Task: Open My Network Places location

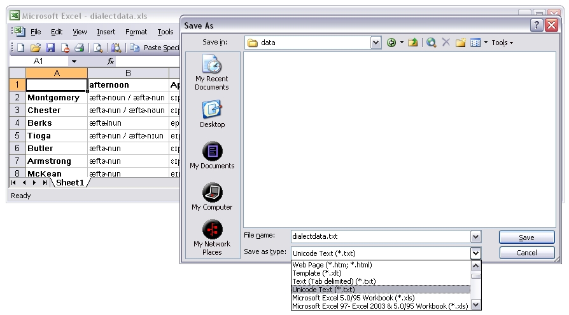Action: click(211, 238)
